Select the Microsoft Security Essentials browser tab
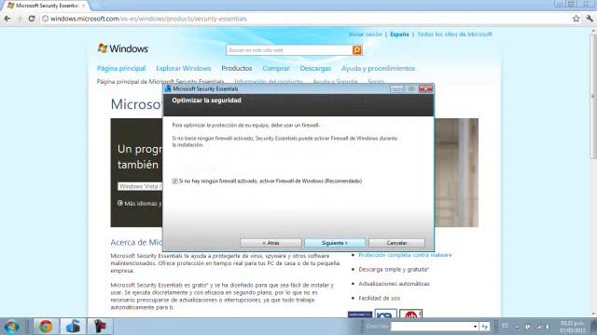This screenshot has height=335, width=597. pyautogui.click(x=45, y=6)
